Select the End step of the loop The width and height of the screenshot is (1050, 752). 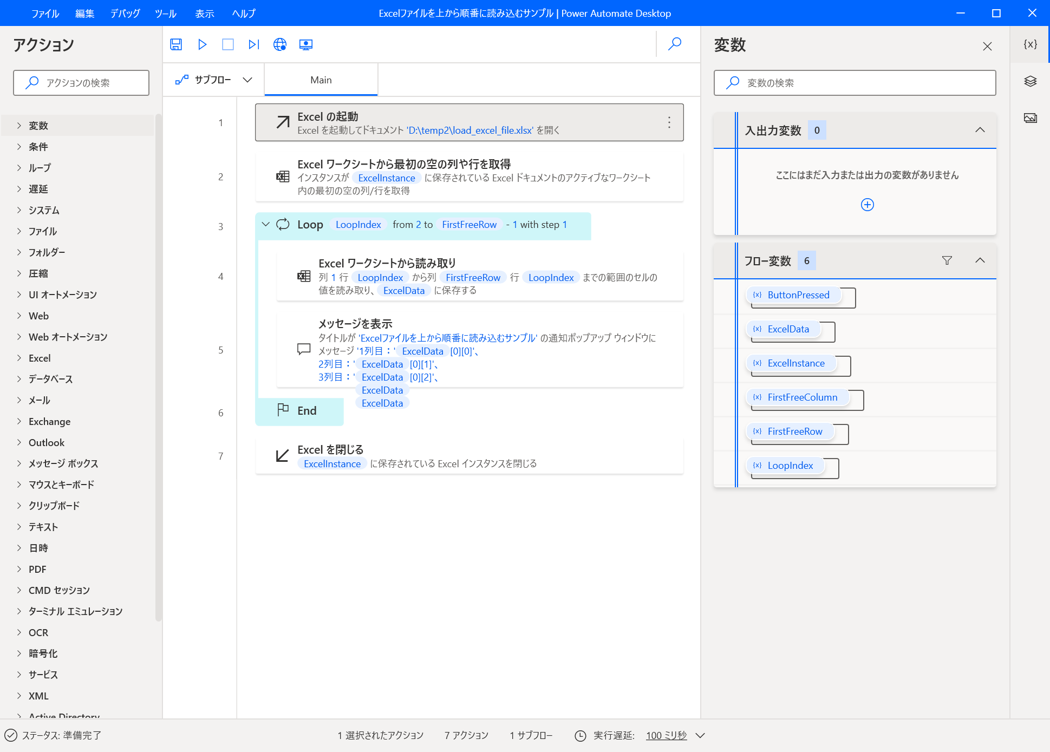299,411
